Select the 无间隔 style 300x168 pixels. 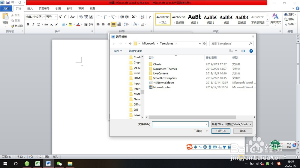pos(178,19)
